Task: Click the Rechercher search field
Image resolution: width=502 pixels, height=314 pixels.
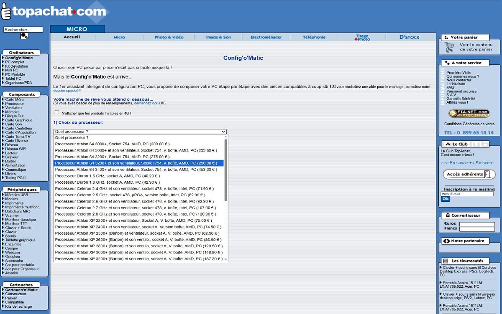Action: [23, 30]
